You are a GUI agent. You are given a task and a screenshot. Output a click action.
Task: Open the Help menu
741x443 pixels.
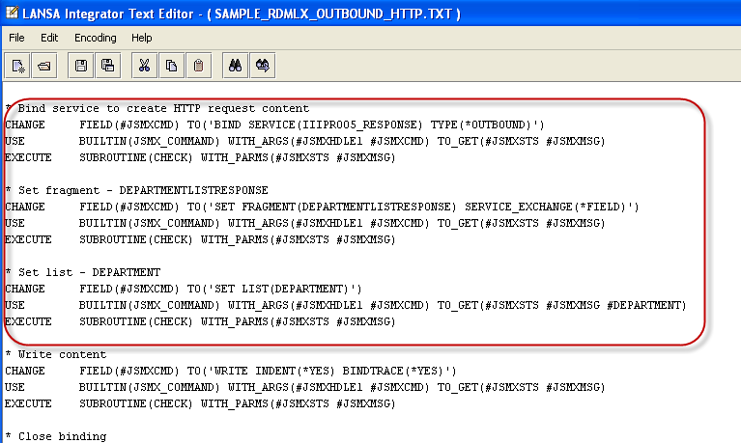[x=141, y=38]
